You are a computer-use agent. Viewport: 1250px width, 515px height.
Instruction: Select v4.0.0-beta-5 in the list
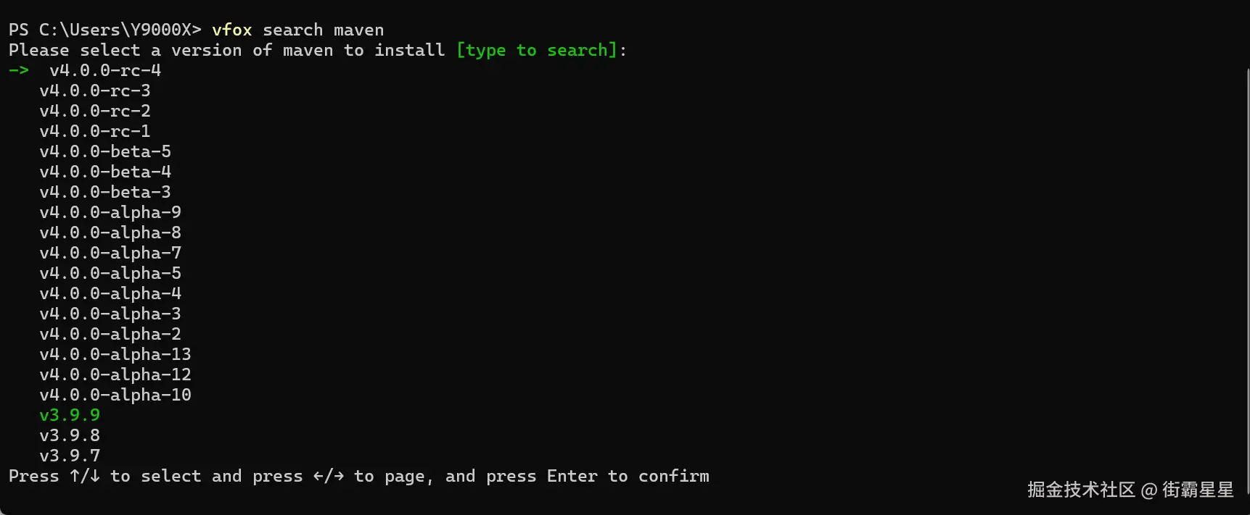(x=105, y=151)
